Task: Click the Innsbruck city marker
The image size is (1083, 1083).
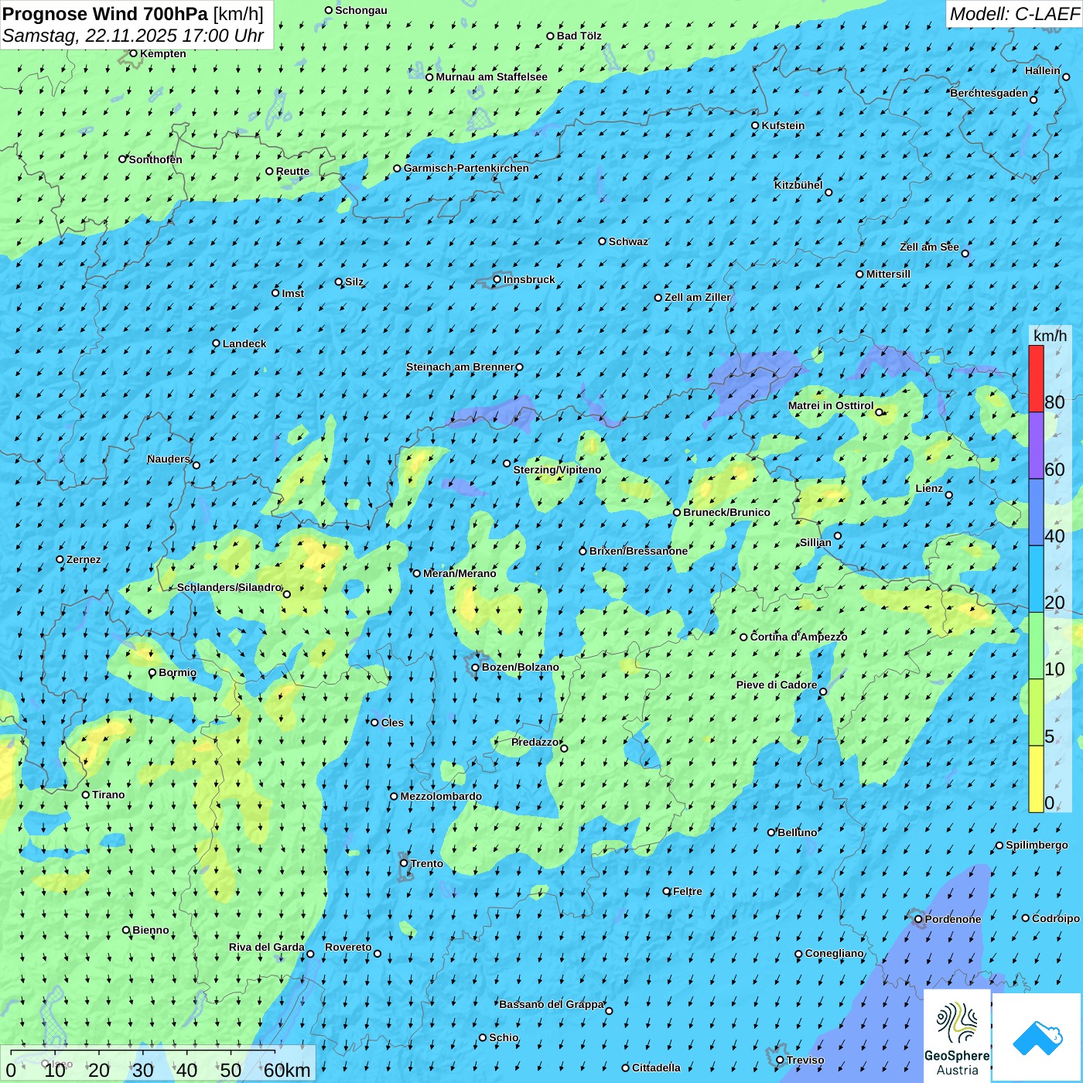Action: click(x=497, y=280)
